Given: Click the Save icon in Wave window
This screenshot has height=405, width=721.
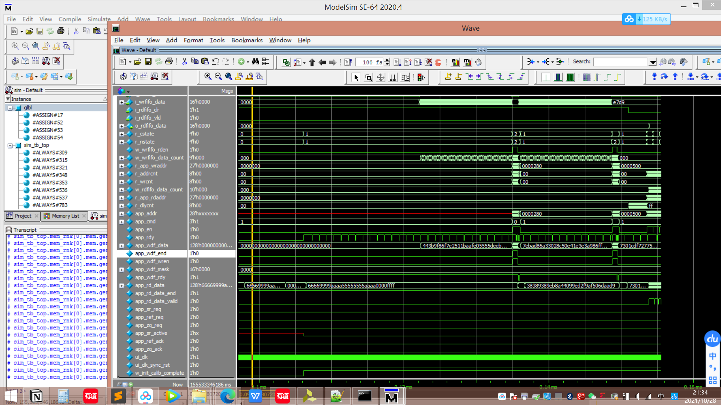Looking at the screenshot, I should point(148,62).
